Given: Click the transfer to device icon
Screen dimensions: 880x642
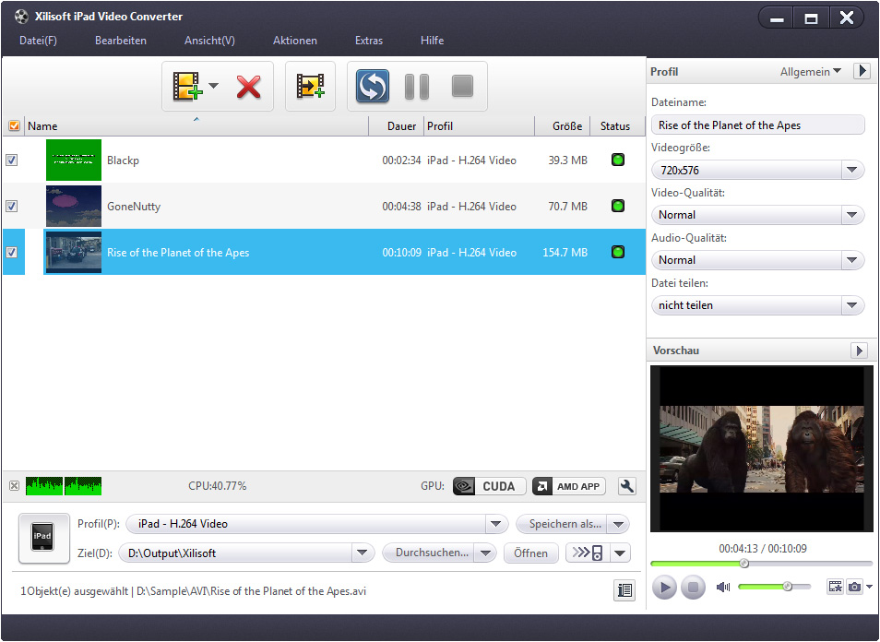Looking at the screenshot, I should 587,553.
